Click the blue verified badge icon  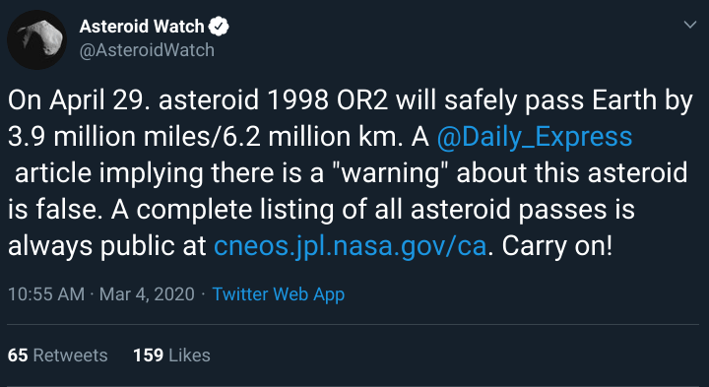pyautogui.click(x=219, y=27)
